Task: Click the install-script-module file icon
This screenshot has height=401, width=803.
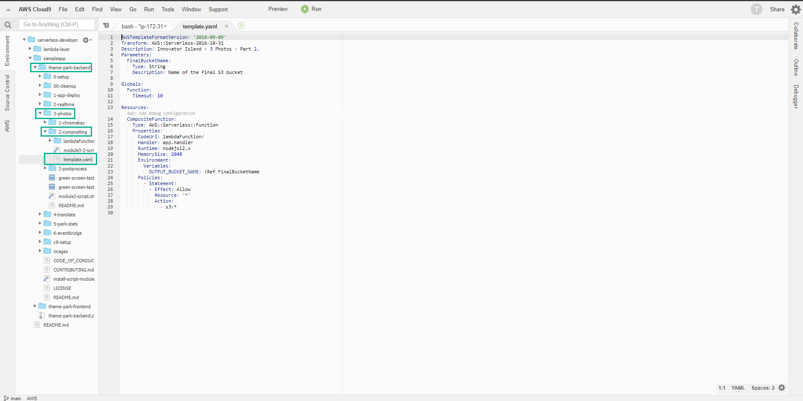Action: pos(47,279)
